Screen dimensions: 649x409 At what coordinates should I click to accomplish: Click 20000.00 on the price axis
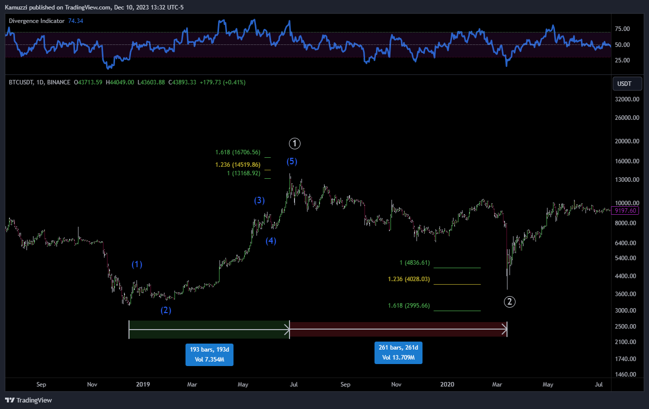(x=628, y=141)
